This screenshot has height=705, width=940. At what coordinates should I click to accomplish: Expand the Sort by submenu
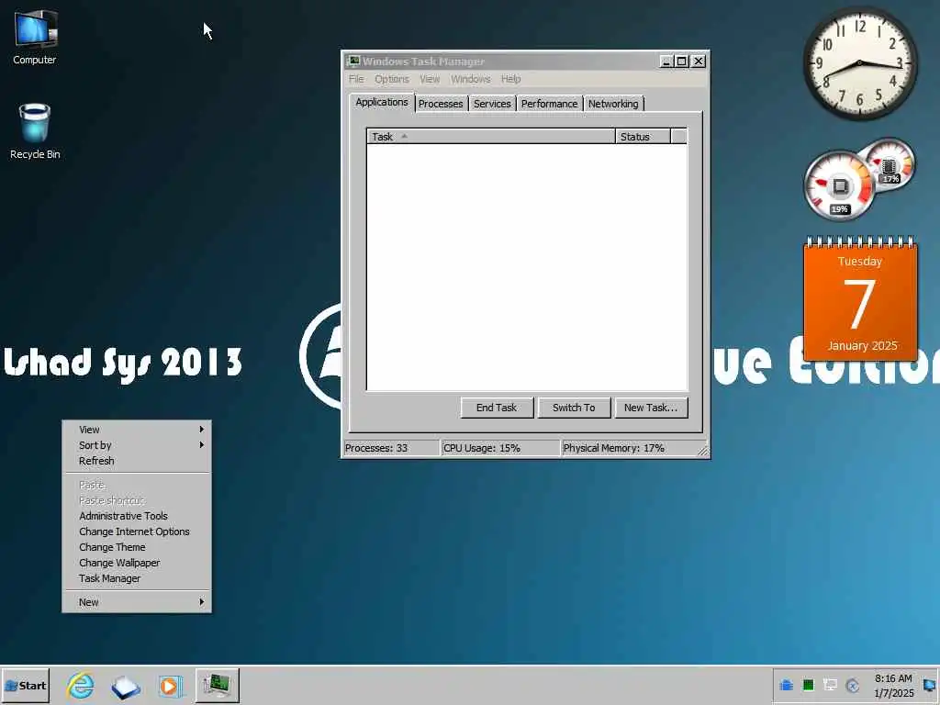tap(137, 445)
